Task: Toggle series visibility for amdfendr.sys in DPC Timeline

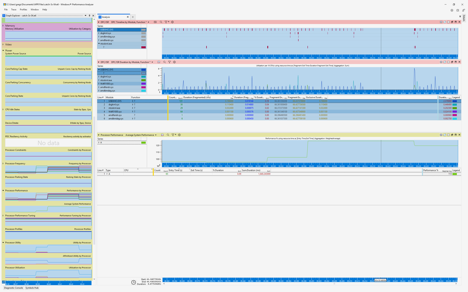Action: coord(143,40)
